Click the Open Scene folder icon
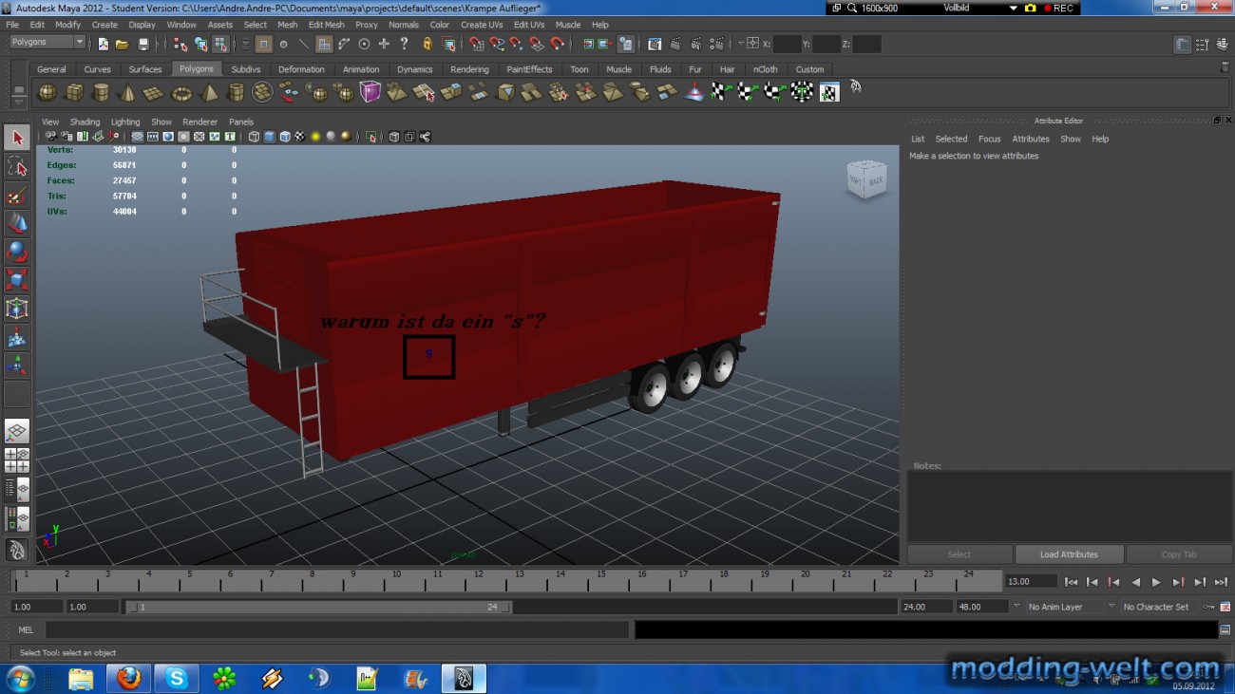1235x694 pixels. point(123,44)
